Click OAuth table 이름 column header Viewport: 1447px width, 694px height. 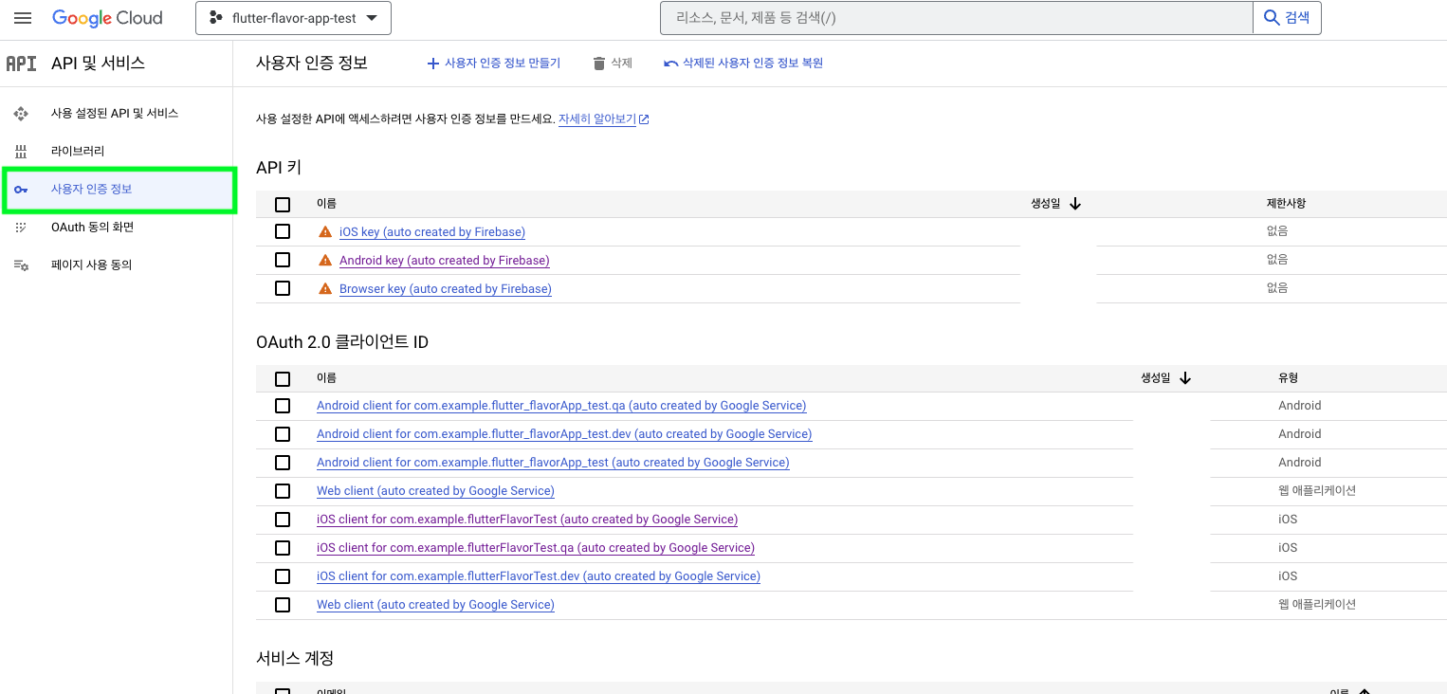click(326, 378)
